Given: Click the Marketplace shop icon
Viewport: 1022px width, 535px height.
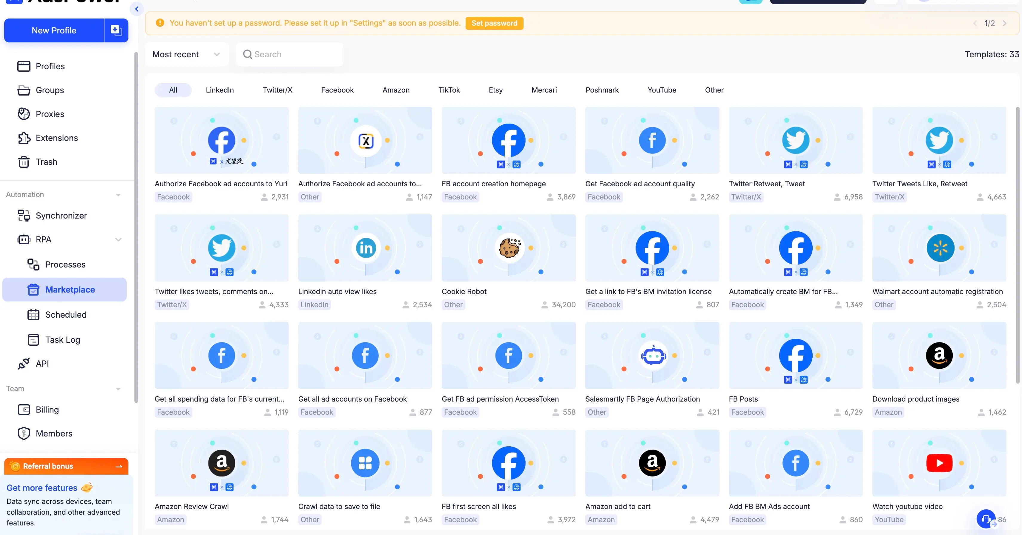Looking at the screenshot, I should pyautogui.click(x=33, y=290).
